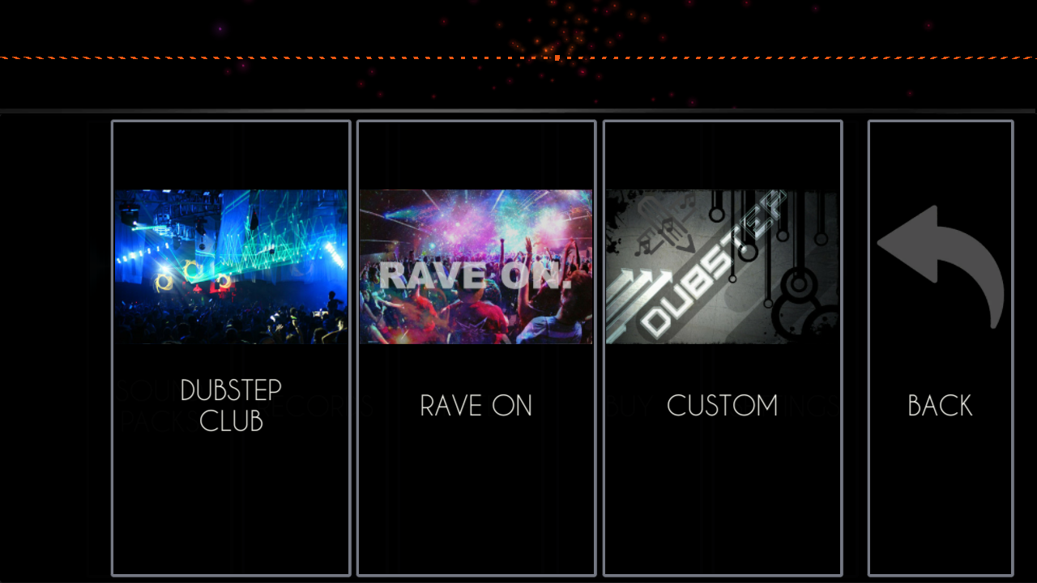Image resolution: width=1037 pixels, height=583 pixels.
Task: Select the CUSTOM text label
Action: pyautogui.click(x=723, y=406)
